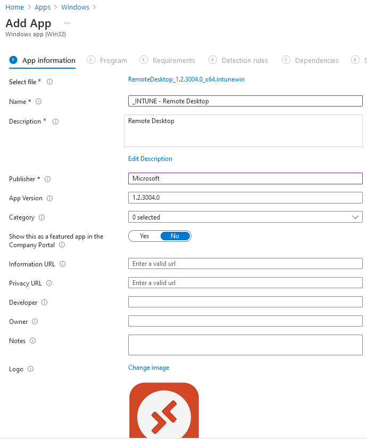Click info icon beside Logo label
This screenshot has height=439, width=367.
(31, 369)
